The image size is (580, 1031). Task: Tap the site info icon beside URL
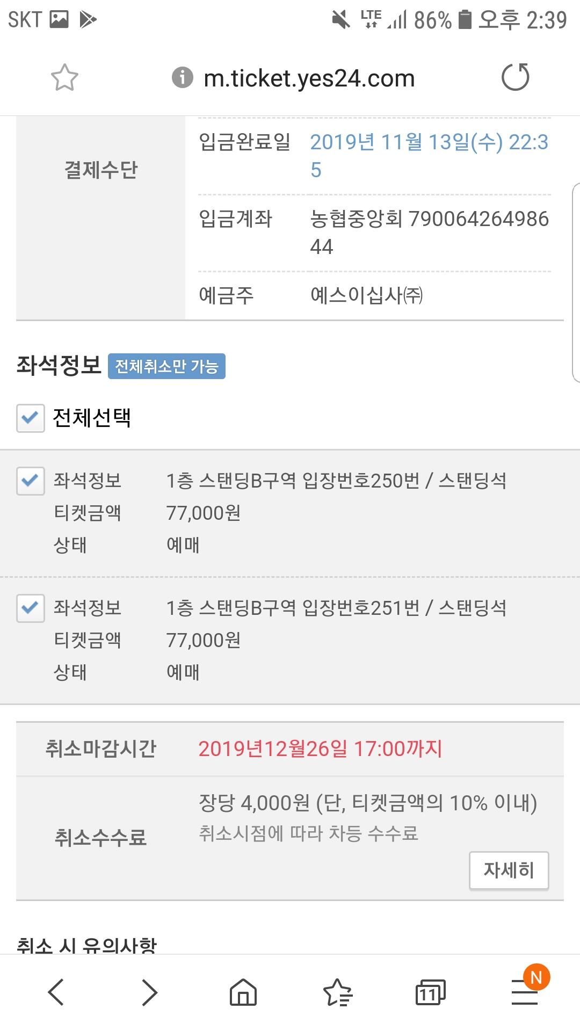click(182, 77)
